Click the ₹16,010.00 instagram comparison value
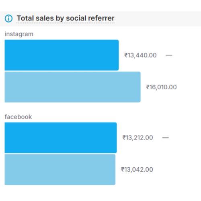Viewport: 201px width, 201px height. (x=161, y=87)
